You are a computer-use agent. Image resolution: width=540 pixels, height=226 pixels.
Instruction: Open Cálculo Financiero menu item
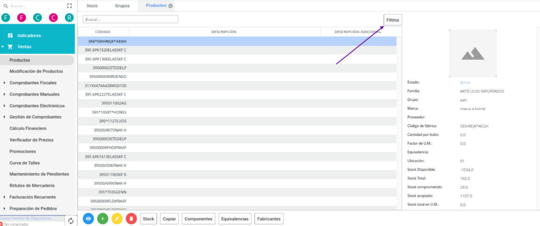[28, 128]
